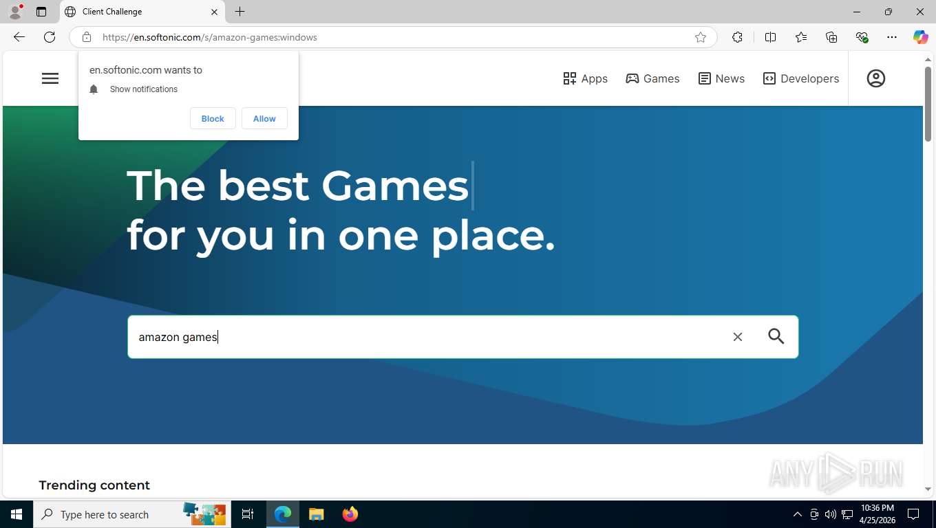Image resolution: width=936 pixels, height=528 pixels.
Task: Open Browser essentials
Action: [x=862, y=37]
